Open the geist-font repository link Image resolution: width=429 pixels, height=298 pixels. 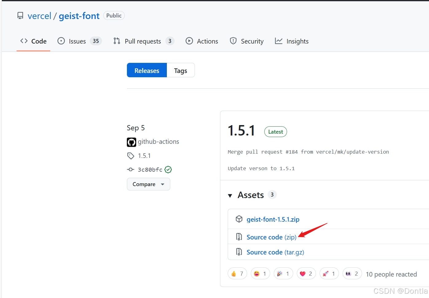[x=79, y=16]
